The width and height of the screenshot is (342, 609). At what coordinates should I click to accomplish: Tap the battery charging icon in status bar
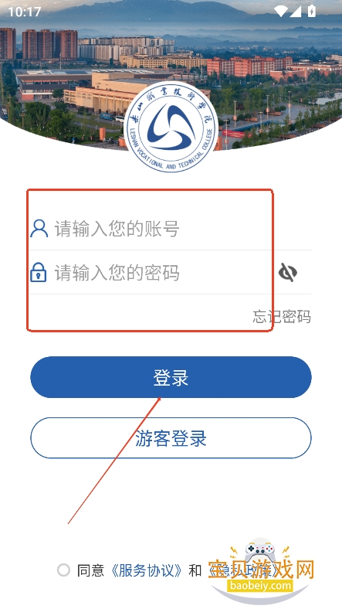(311, 11)
